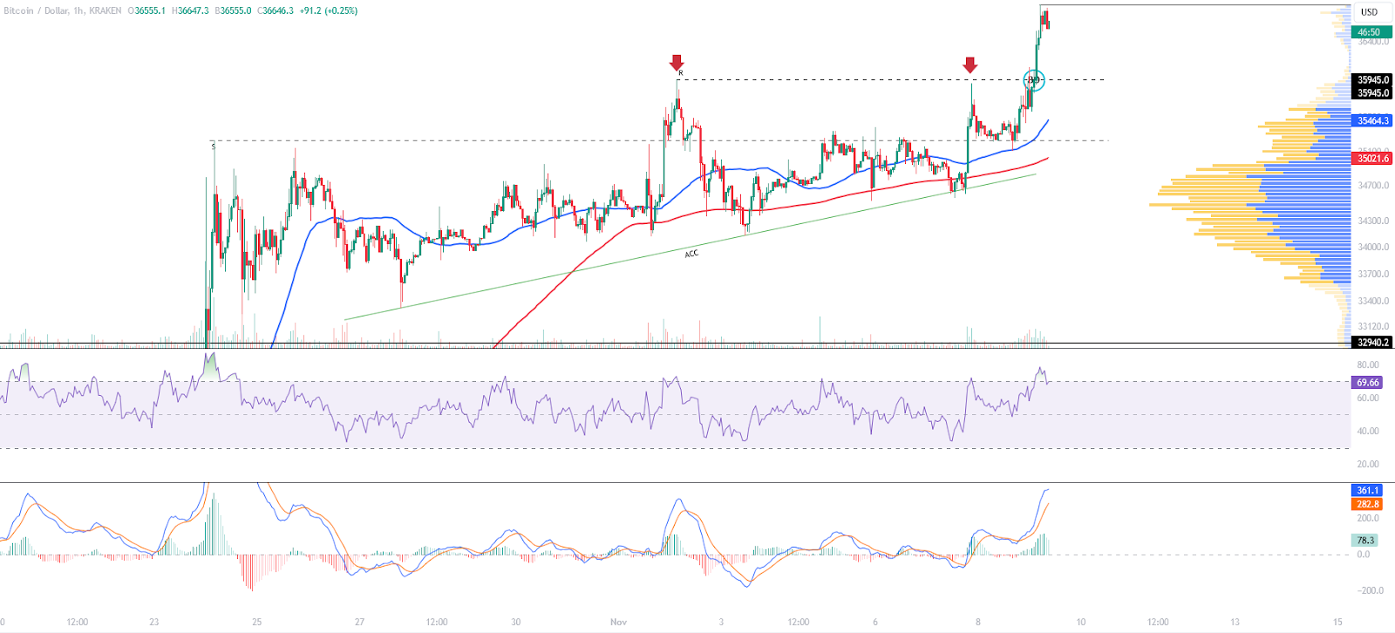The image size is (1395, 633).
Task: Click the 33700.0 price scale value
Action: coord(1373,274)
